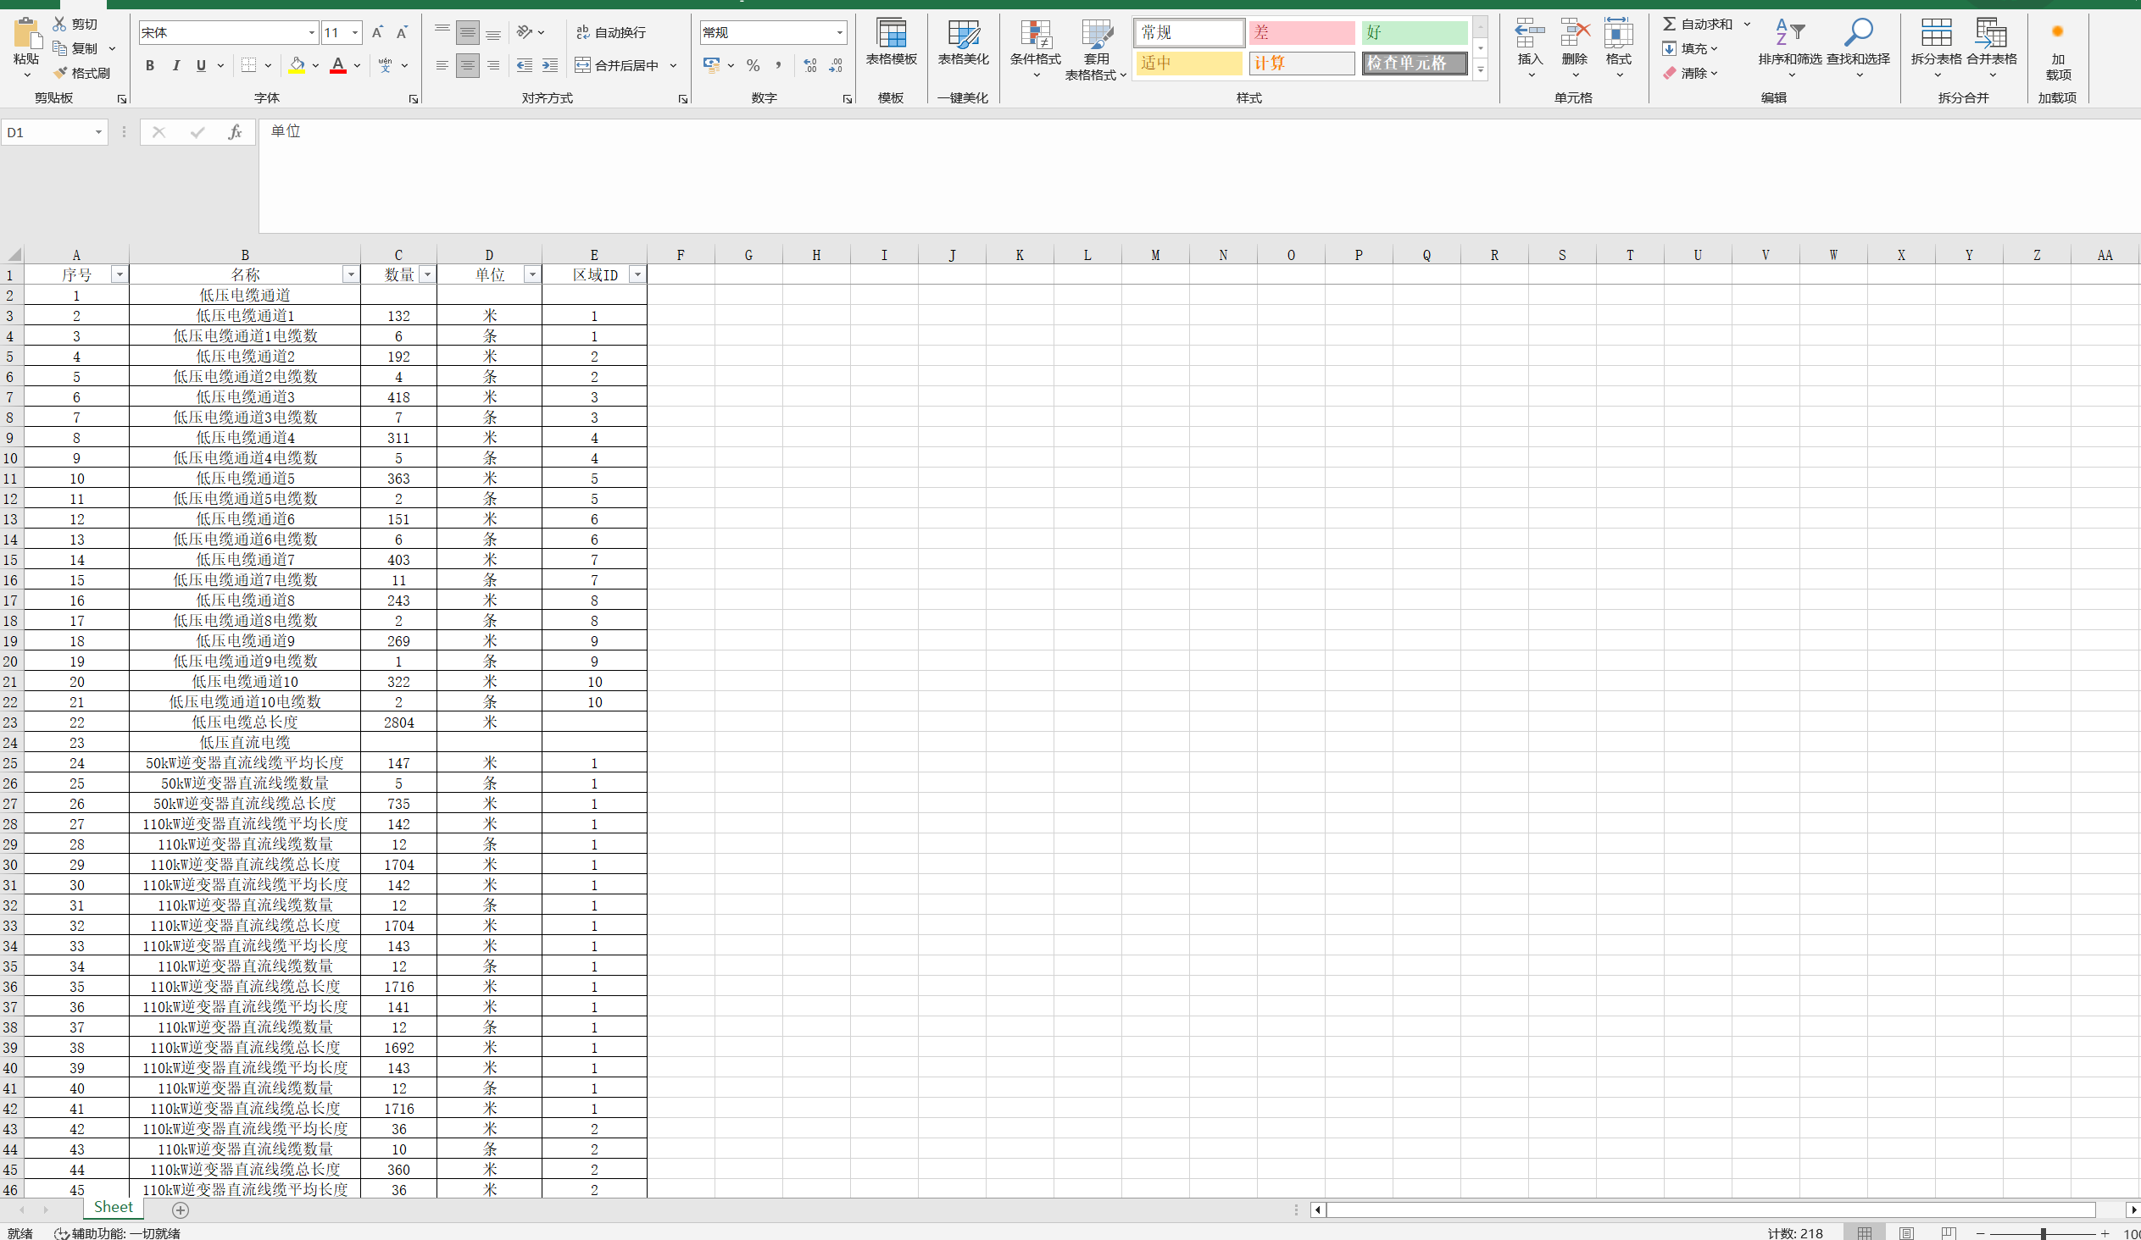Align text left
Image resolution: width=2141 pixels, height=1240 pixels.
[x=442, y=65]
